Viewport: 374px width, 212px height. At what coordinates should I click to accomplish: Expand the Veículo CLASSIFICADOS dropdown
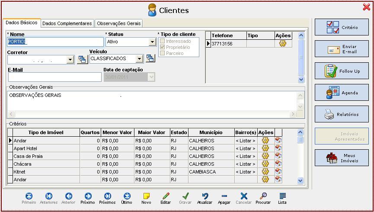[139, 59]
